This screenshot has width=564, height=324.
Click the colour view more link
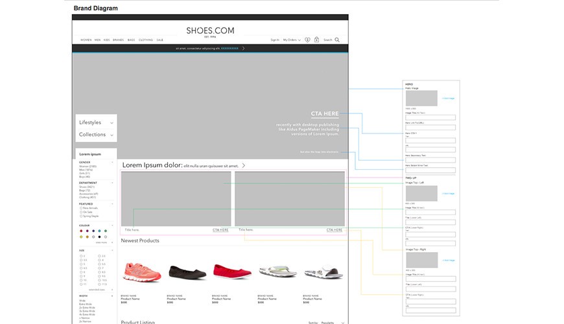101,242
